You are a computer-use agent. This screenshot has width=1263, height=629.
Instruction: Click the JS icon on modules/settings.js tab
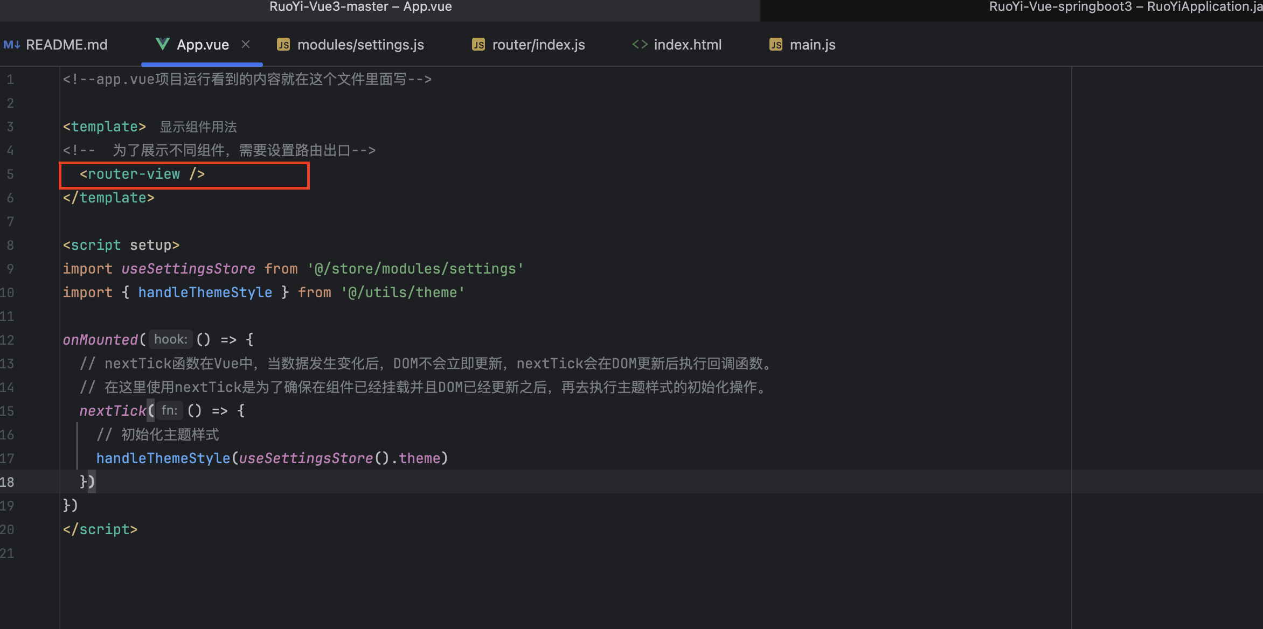(x=283, y=45)
